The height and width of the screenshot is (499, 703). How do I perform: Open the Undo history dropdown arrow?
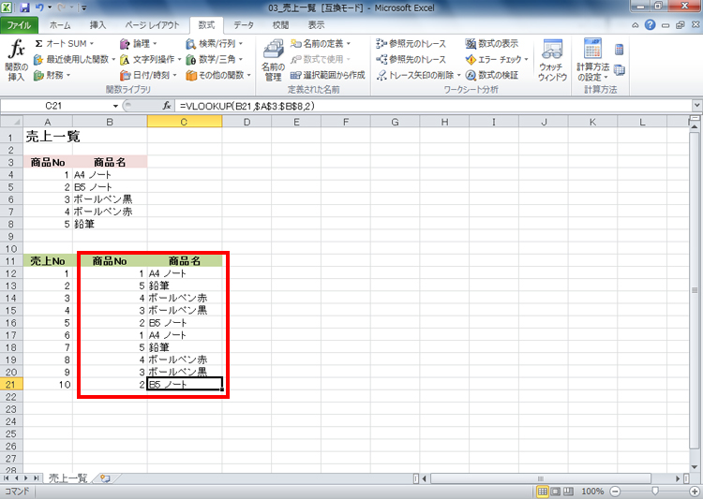tap(51, 7)
